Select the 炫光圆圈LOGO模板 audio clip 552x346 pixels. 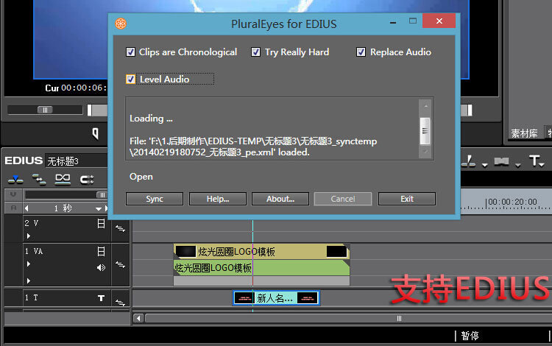click(261, 268)
